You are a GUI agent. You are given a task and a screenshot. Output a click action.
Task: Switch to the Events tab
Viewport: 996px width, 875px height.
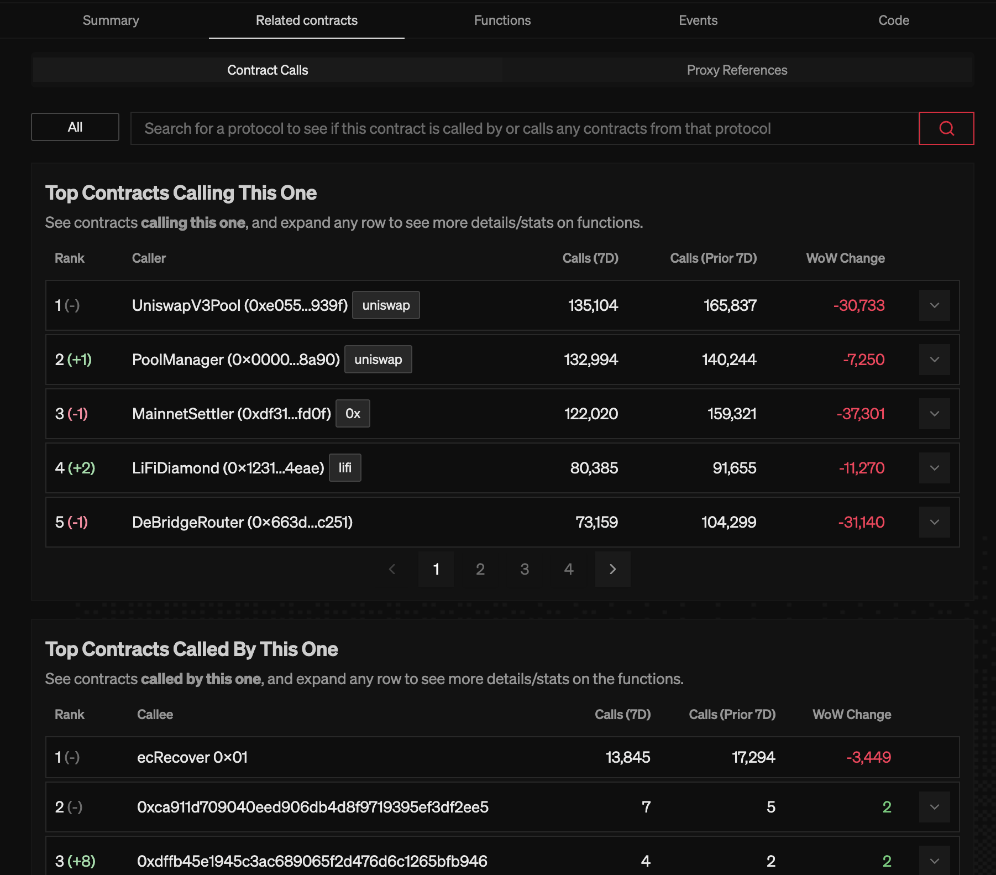tap(698, 20)
